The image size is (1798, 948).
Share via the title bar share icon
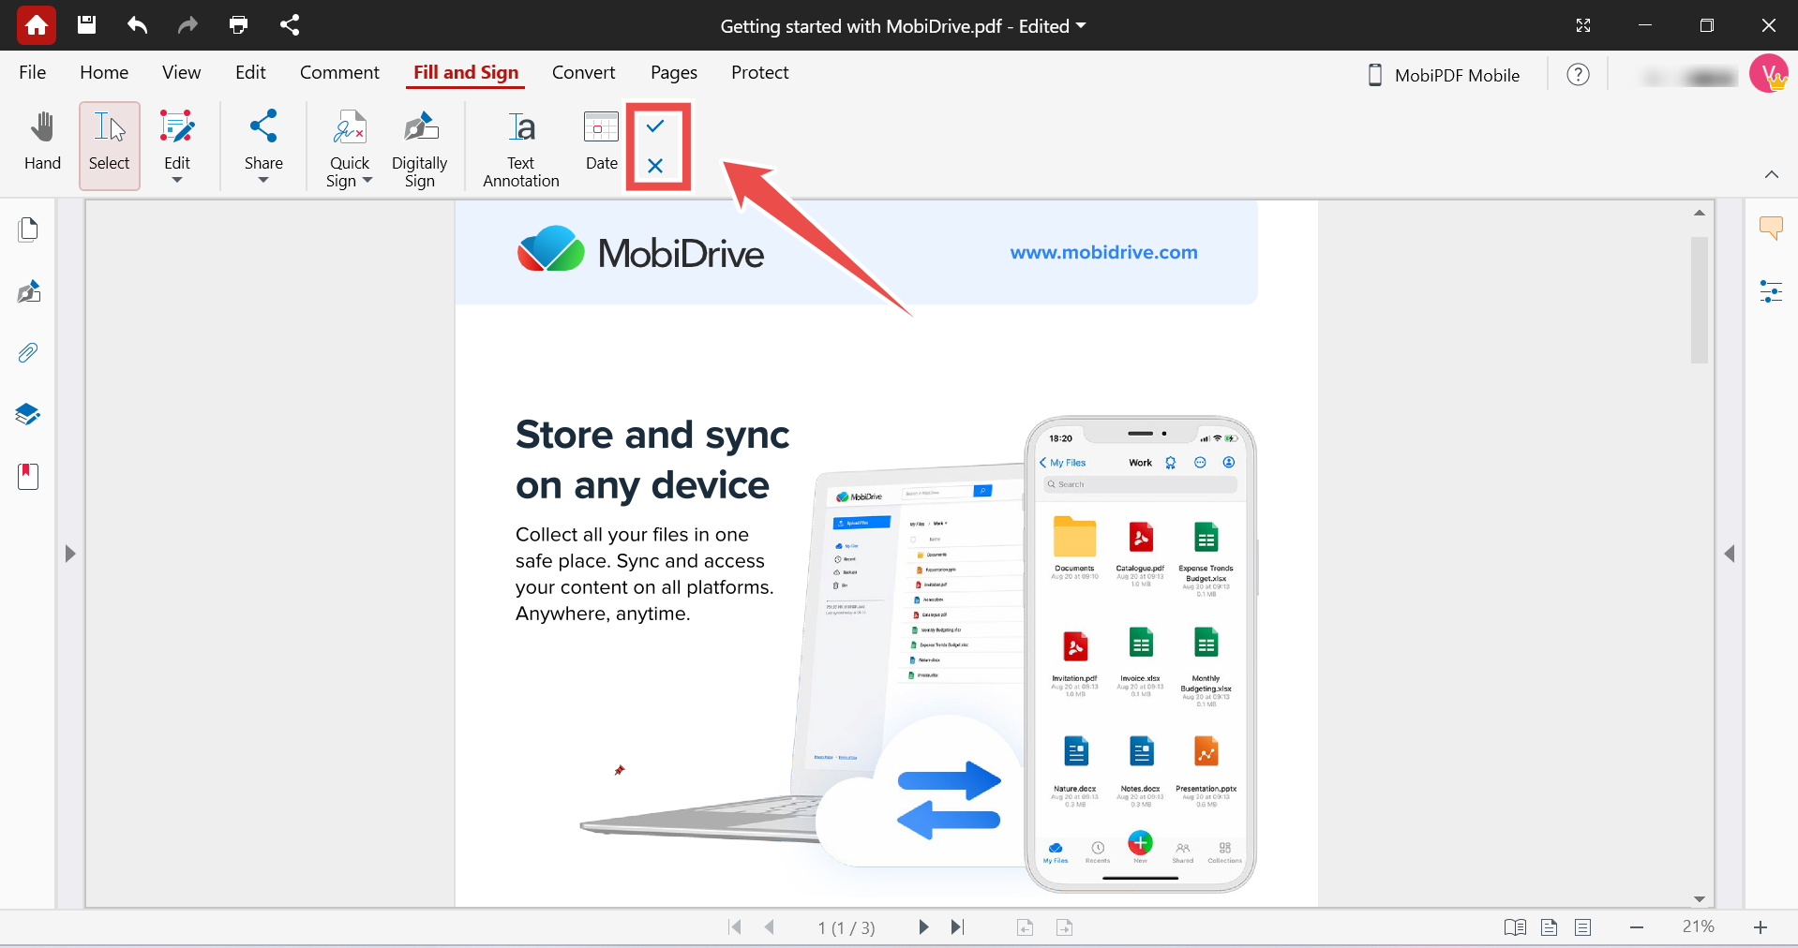coord(290,25)
